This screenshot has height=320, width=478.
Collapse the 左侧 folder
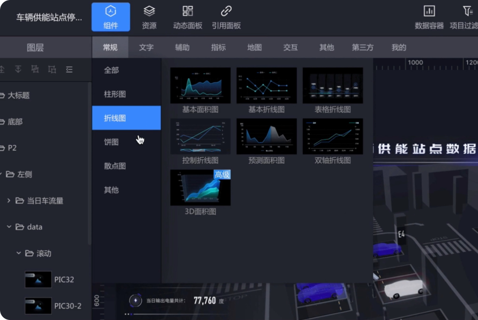point(1,174)
